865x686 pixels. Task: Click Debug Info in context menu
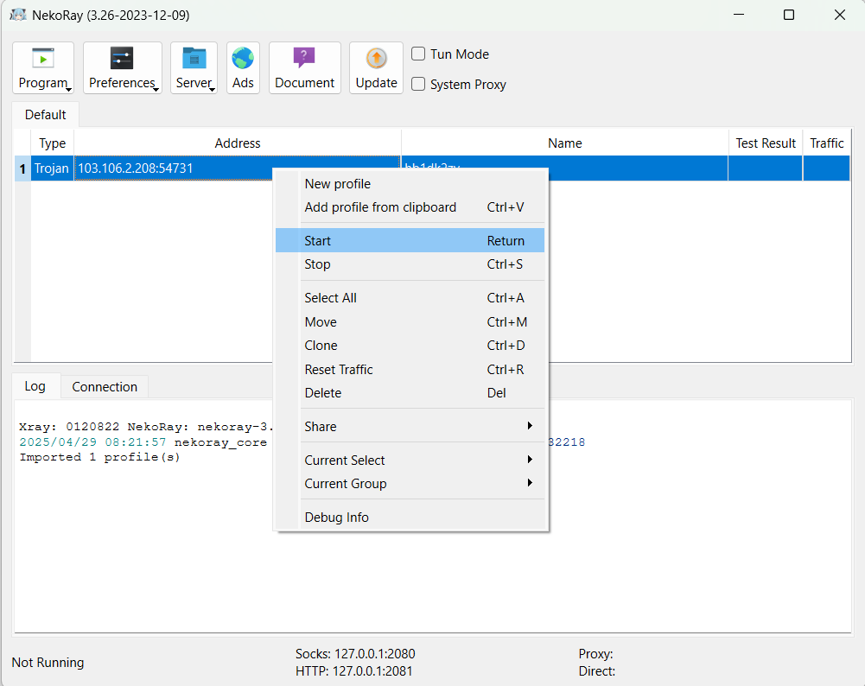pyautogui.click(x=336, y=518)
